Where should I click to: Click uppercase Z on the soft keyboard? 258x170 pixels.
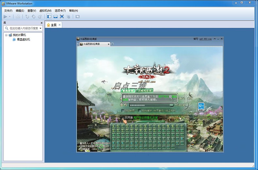coord(155,130)
